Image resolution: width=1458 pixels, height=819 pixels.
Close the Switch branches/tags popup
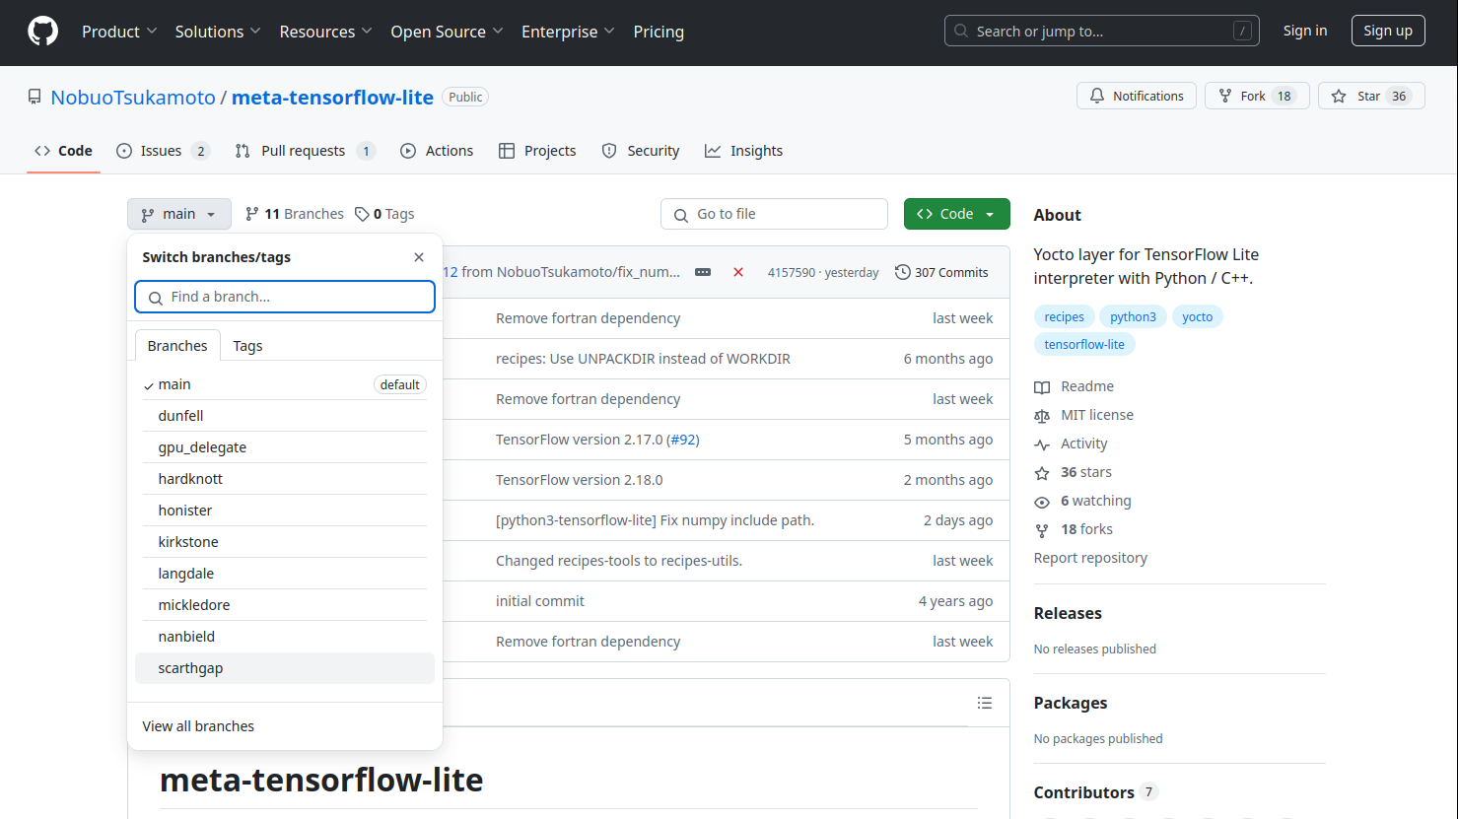[x=419, y=257]
